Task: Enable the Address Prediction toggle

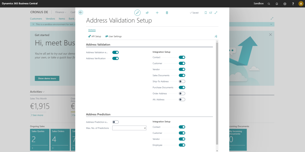Action: (x=115, y=122)
